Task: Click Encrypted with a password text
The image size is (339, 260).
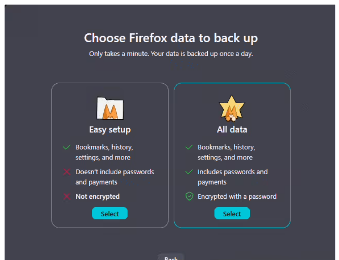Action: coord(237,196)
